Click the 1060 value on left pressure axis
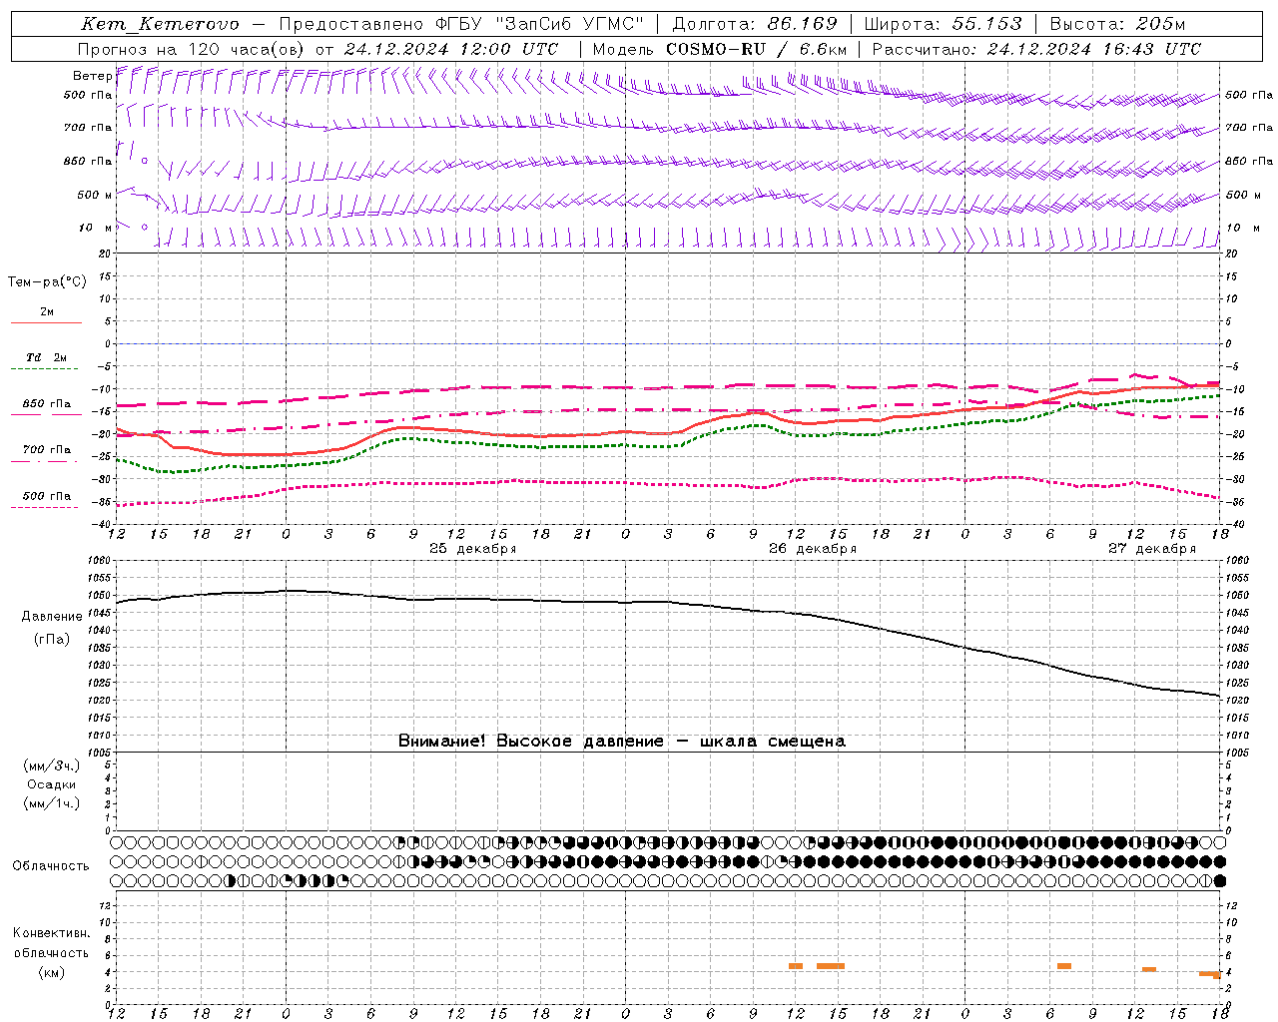The image size is (1278, 1022). click(102, 561)
